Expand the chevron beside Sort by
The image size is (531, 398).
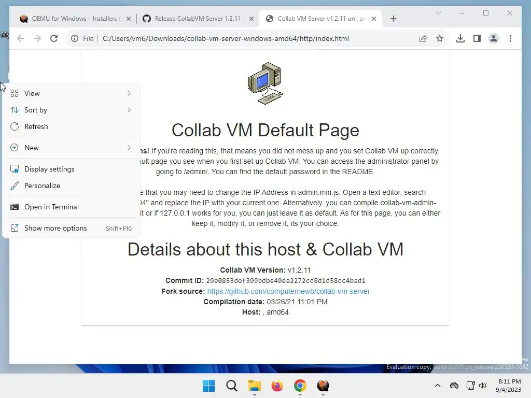129,110
